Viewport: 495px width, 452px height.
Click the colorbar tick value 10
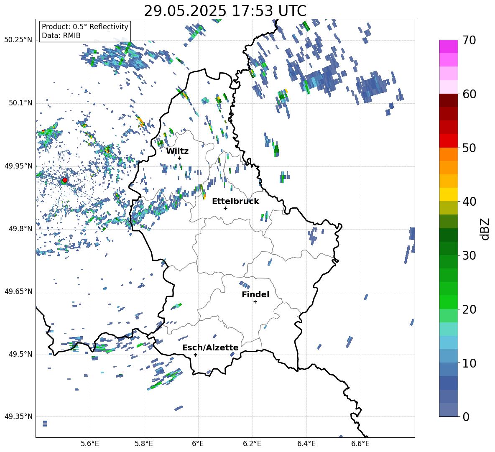pyautogui.click(x=469, y=363)
